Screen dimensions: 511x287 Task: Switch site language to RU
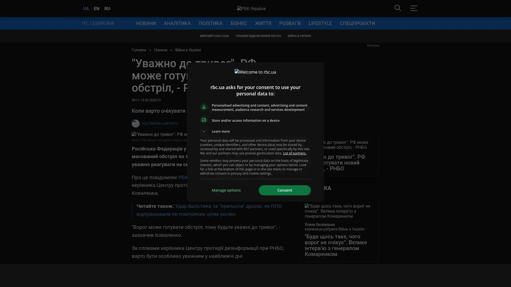[x=107, y=9]
